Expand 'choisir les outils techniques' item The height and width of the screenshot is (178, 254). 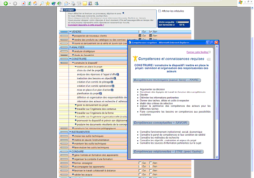72,136
